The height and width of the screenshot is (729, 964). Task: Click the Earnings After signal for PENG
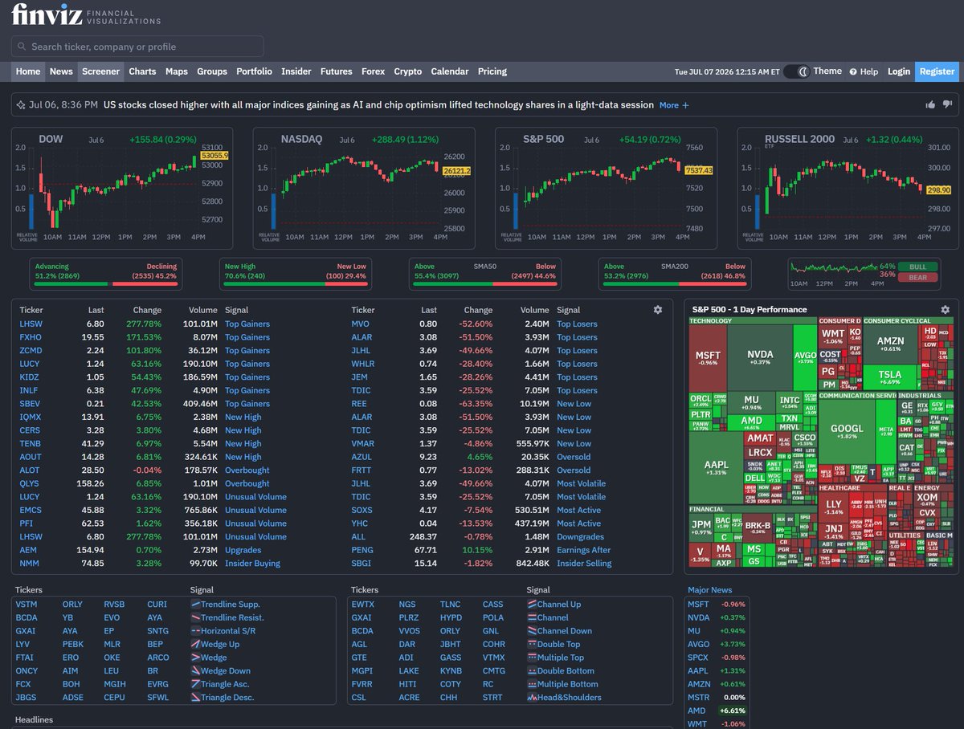584,550
